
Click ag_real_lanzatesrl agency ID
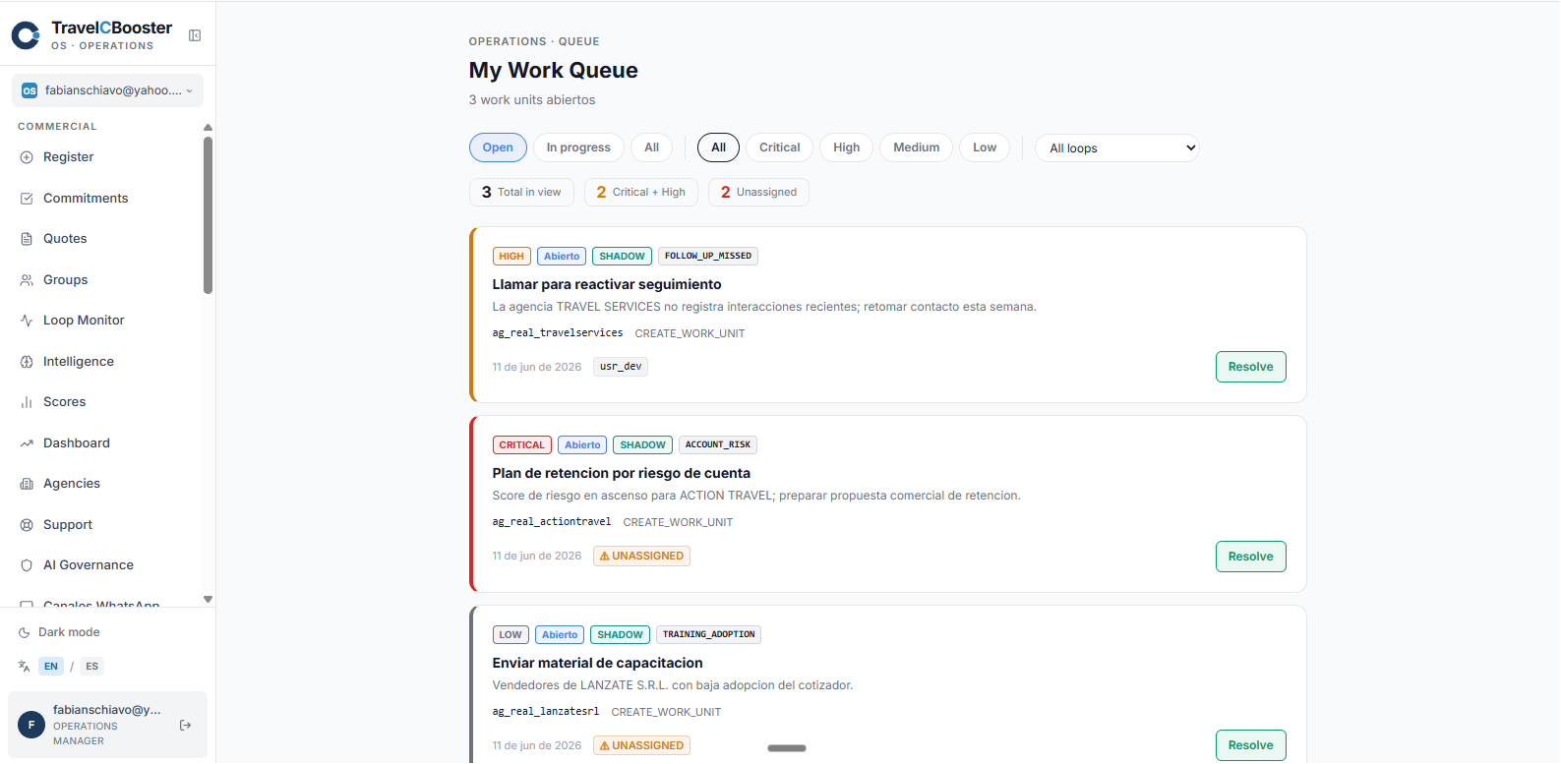point(546,712)
